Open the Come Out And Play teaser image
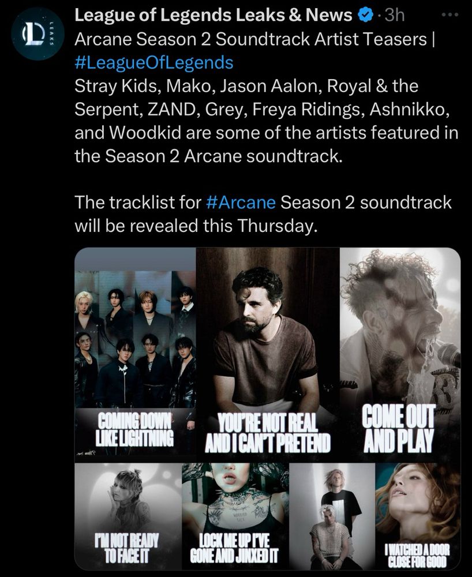The width and height of the screenshot is (472, 577). pyautogui.click(x=400, y=354)
